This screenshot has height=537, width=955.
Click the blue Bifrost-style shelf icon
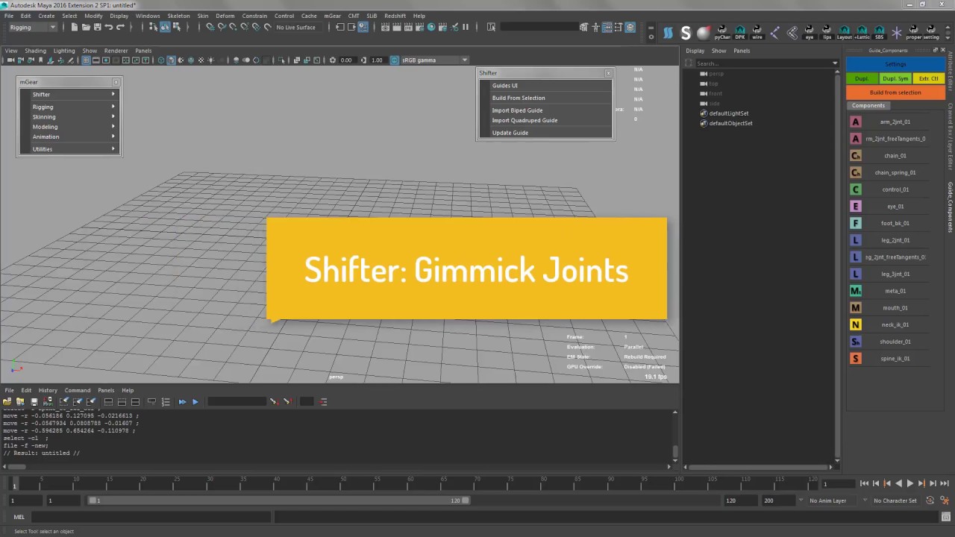click(x=668, y=33)
